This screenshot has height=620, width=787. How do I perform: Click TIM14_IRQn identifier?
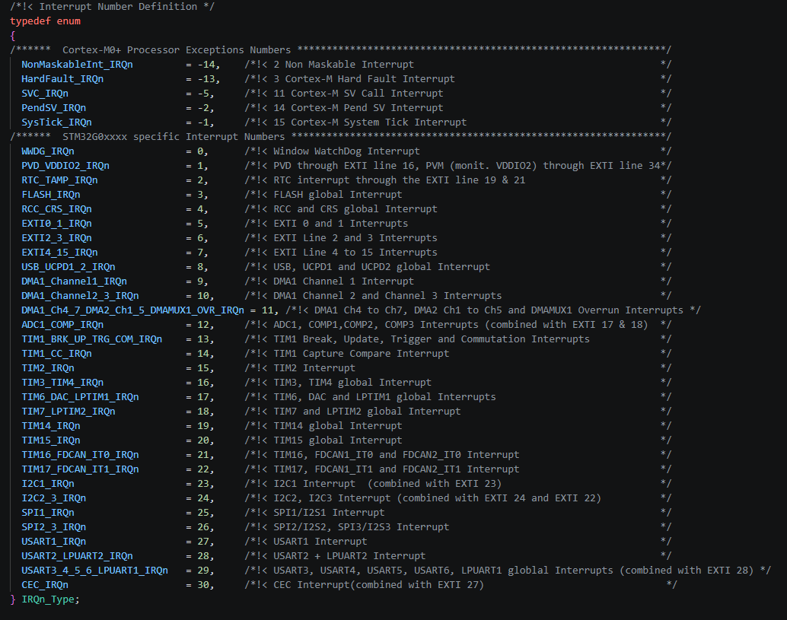click(51, 426)
